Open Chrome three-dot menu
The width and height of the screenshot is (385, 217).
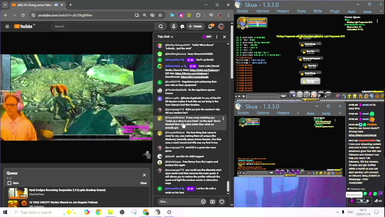point(228,15)
